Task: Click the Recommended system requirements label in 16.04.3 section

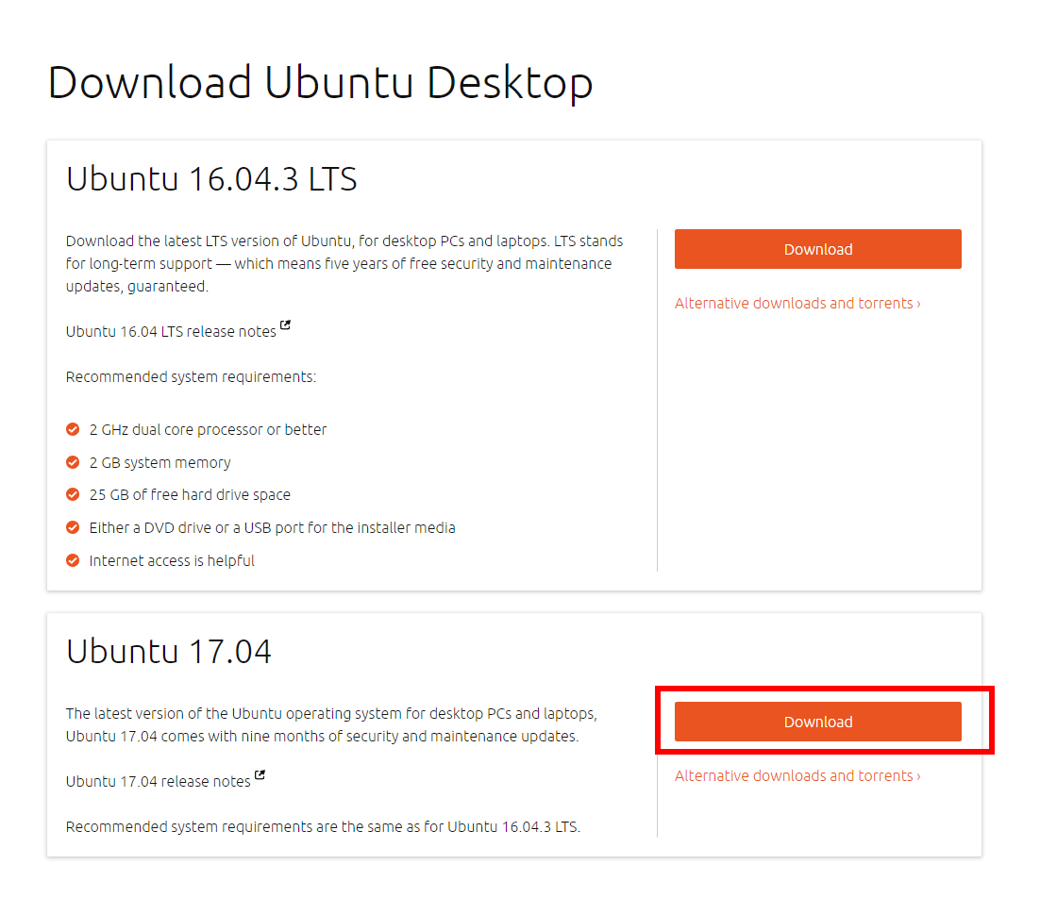Action: pyautogui.click(x=191, y=377)
